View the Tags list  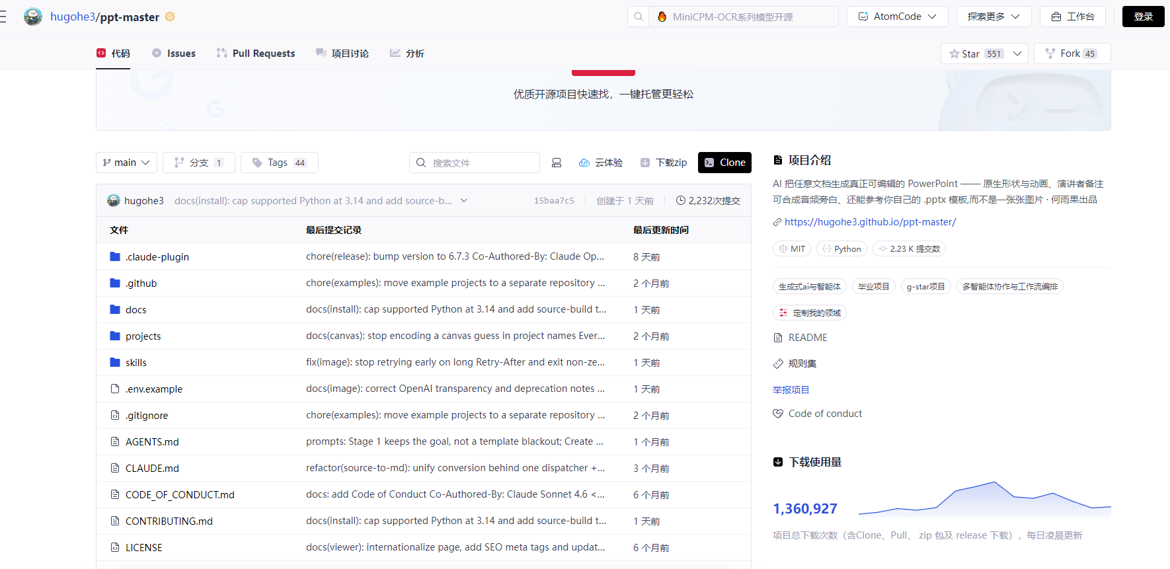tap(280, 163)
